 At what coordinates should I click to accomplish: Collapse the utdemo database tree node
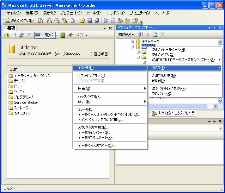pyautogui.click(x=132, y=47)
